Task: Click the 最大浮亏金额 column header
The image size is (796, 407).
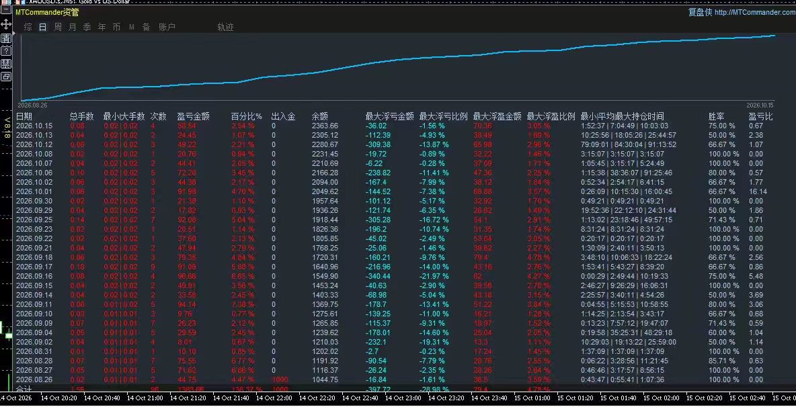Action: 389,117
